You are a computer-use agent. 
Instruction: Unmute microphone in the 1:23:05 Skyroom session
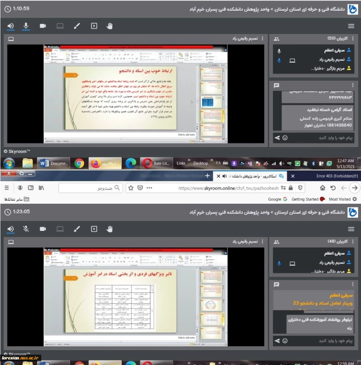click(26, 229)
